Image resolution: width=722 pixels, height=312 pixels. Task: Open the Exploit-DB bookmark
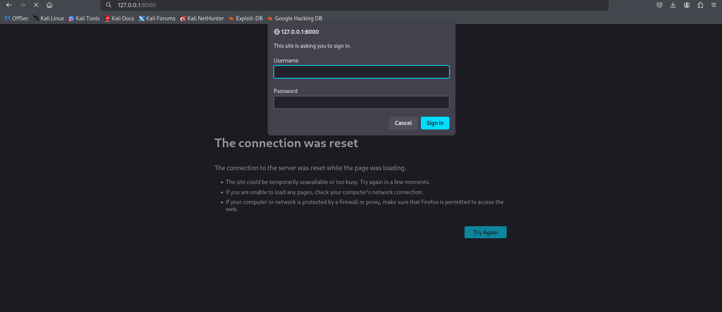[x=246, y=18]
